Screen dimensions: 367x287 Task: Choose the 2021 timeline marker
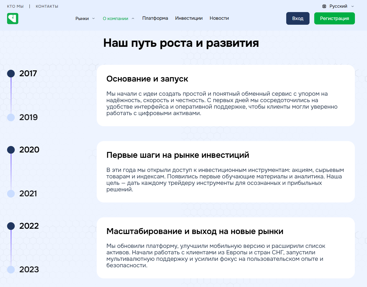pyautogui.click(x=11, y=194)
